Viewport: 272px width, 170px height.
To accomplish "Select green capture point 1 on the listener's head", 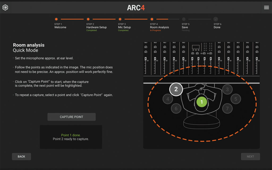I will click(x=202, y=102).
